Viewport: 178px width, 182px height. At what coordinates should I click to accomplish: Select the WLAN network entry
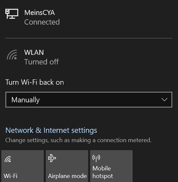coord(89,57)
